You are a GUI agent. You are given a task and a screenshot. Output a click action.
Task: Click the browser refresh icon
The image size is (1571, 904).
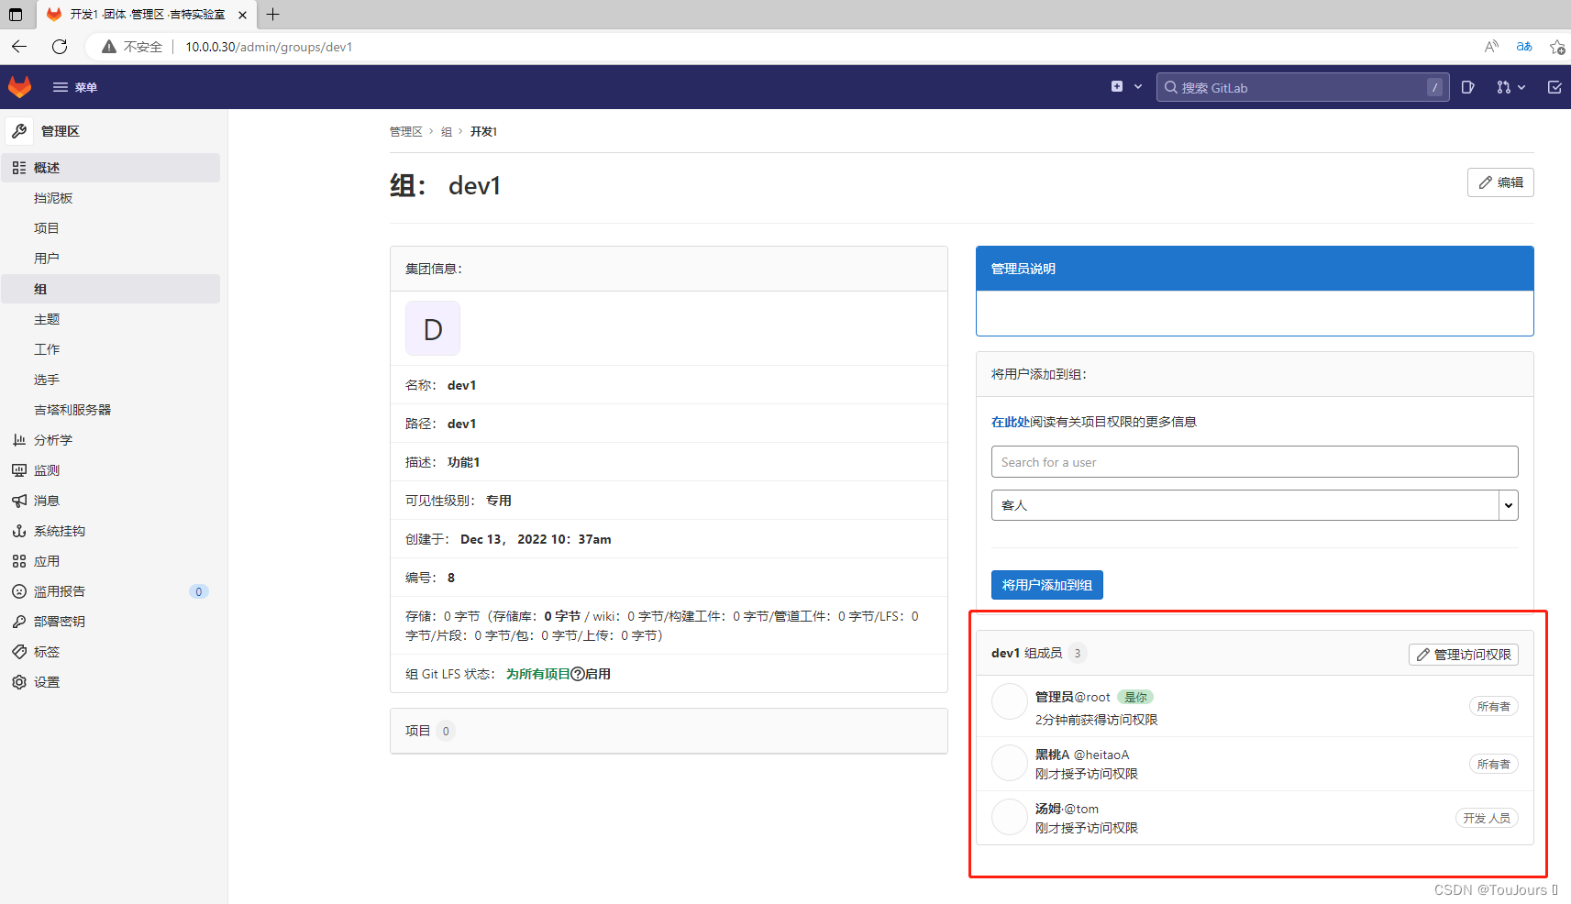pyautogui.click(x=60, y=47)
